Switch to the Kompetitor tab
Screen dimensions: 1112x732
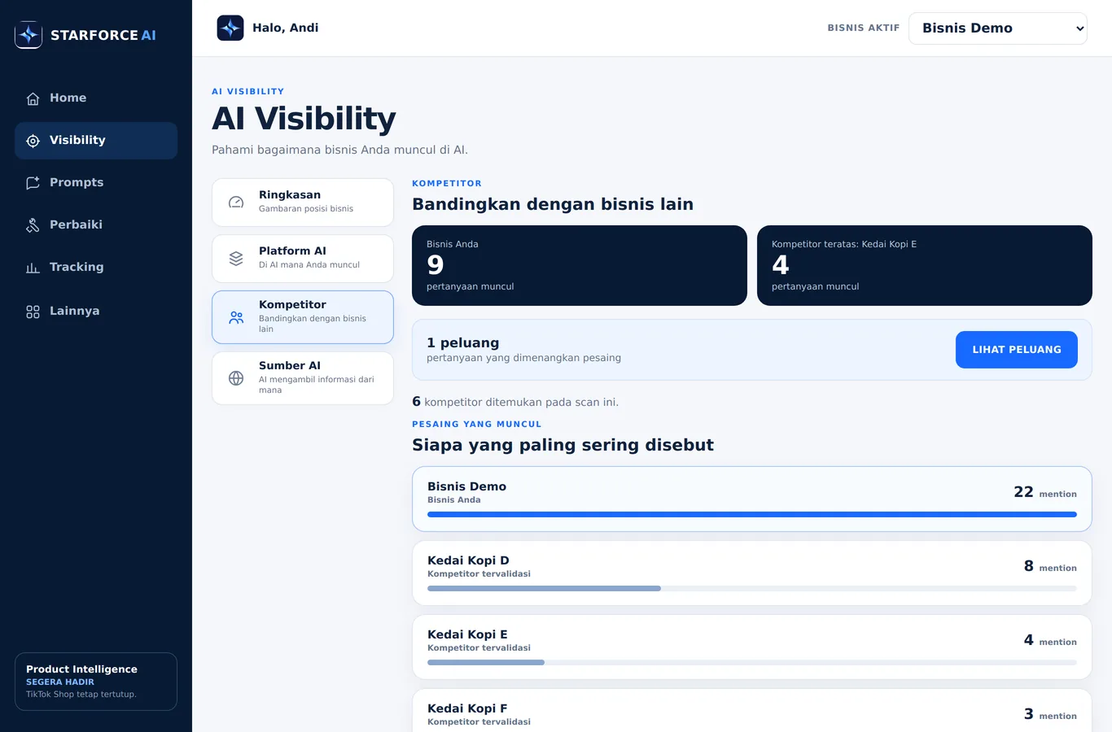(x=303, y=317)
